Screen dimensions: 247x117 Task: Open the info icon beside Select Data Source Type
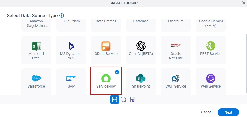point(61,16)
